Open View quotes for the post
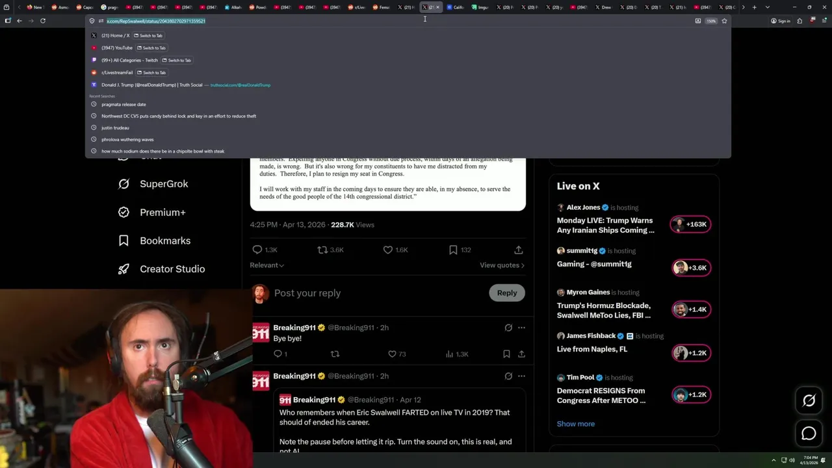 click(502, 265)
